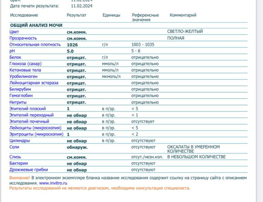263x202 pixels.
Task: Open the Уробилиноген link
Action: 23,76
